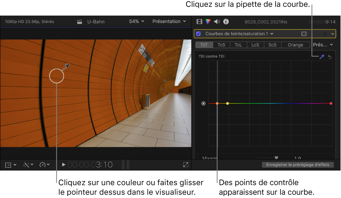Screen dimensions: 341x198
Task: Open the 54% zoom level dropdown
Action: (136, 21)
